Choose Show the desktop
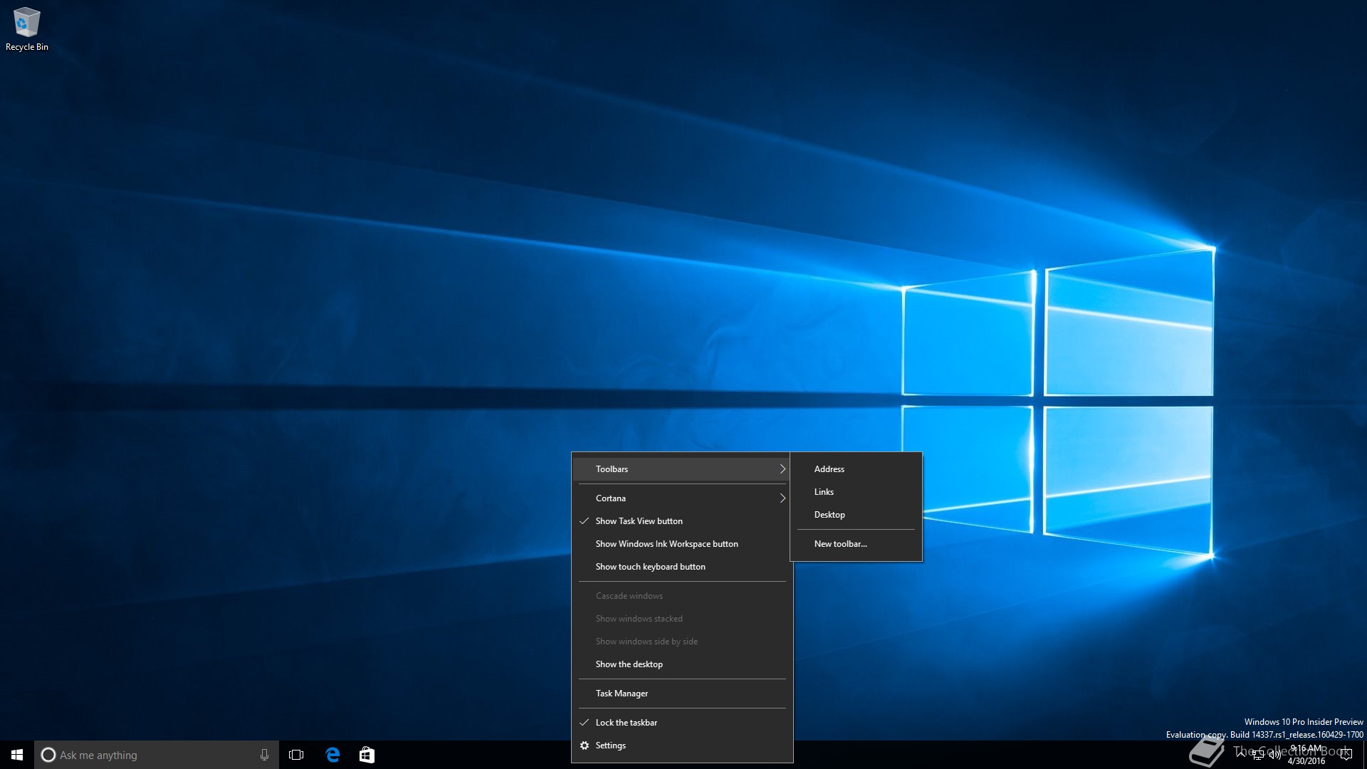Screen dimensions: 1367x769 tap(682, 664)
